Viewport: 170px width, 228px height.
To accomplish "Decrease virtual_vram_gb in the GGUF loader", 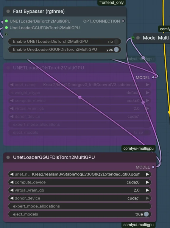I will tap(12, 190).
